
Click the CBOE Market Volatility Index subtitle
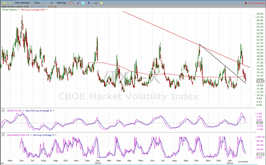pos(15,6)
